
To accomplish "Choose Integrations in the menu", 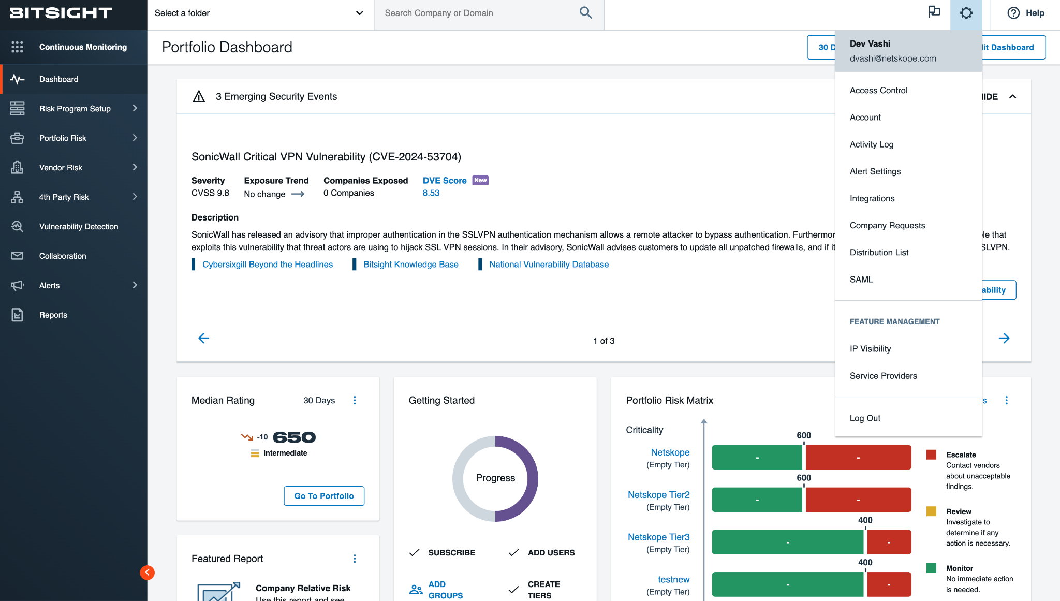I will coord(908,198).
